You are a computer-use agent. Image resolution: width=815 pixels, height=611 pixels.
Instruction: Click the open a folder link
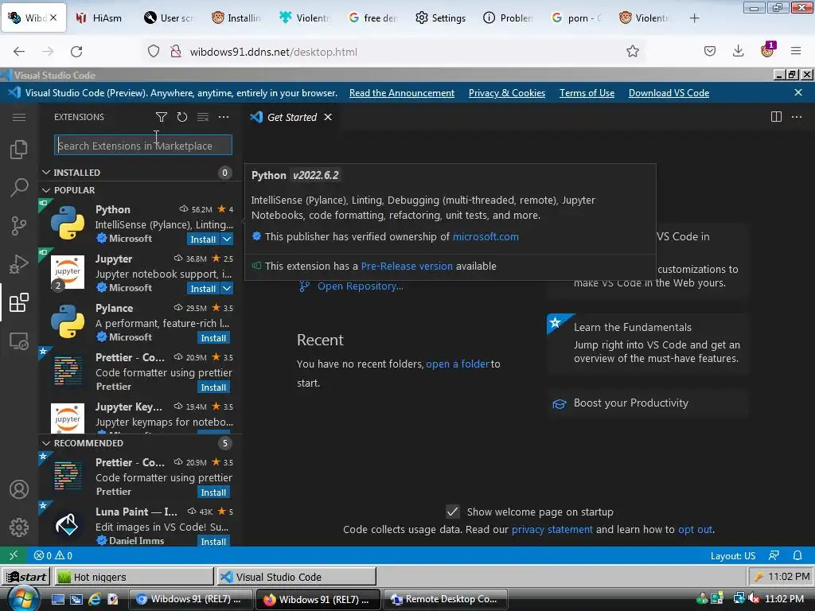458,364
